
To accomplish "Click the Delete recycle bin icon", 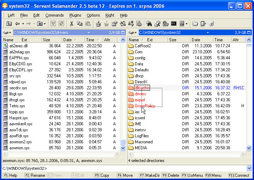I will pos(212,24).
